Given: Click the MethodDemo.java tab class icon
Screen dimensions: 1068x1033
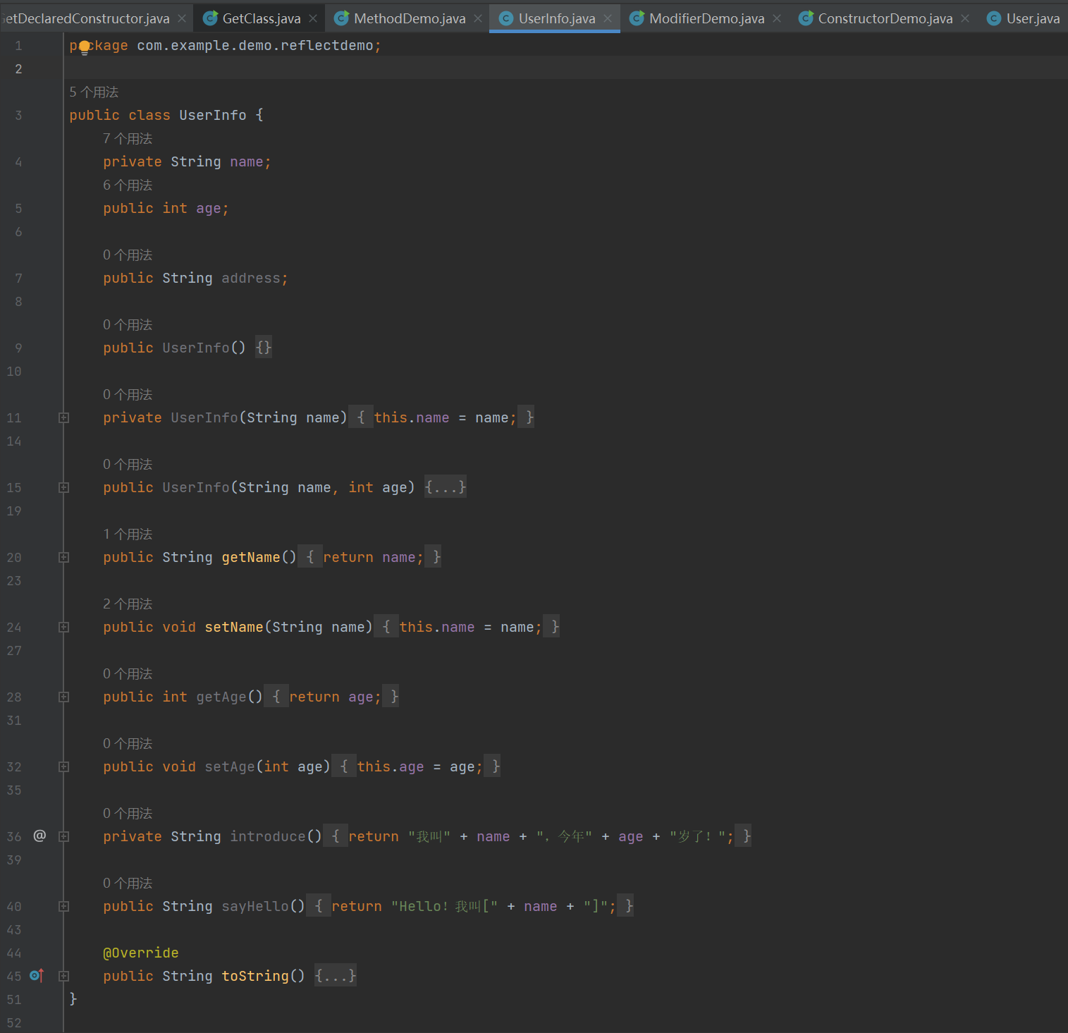Looking at the screenshot, I should tap(341, 18).
